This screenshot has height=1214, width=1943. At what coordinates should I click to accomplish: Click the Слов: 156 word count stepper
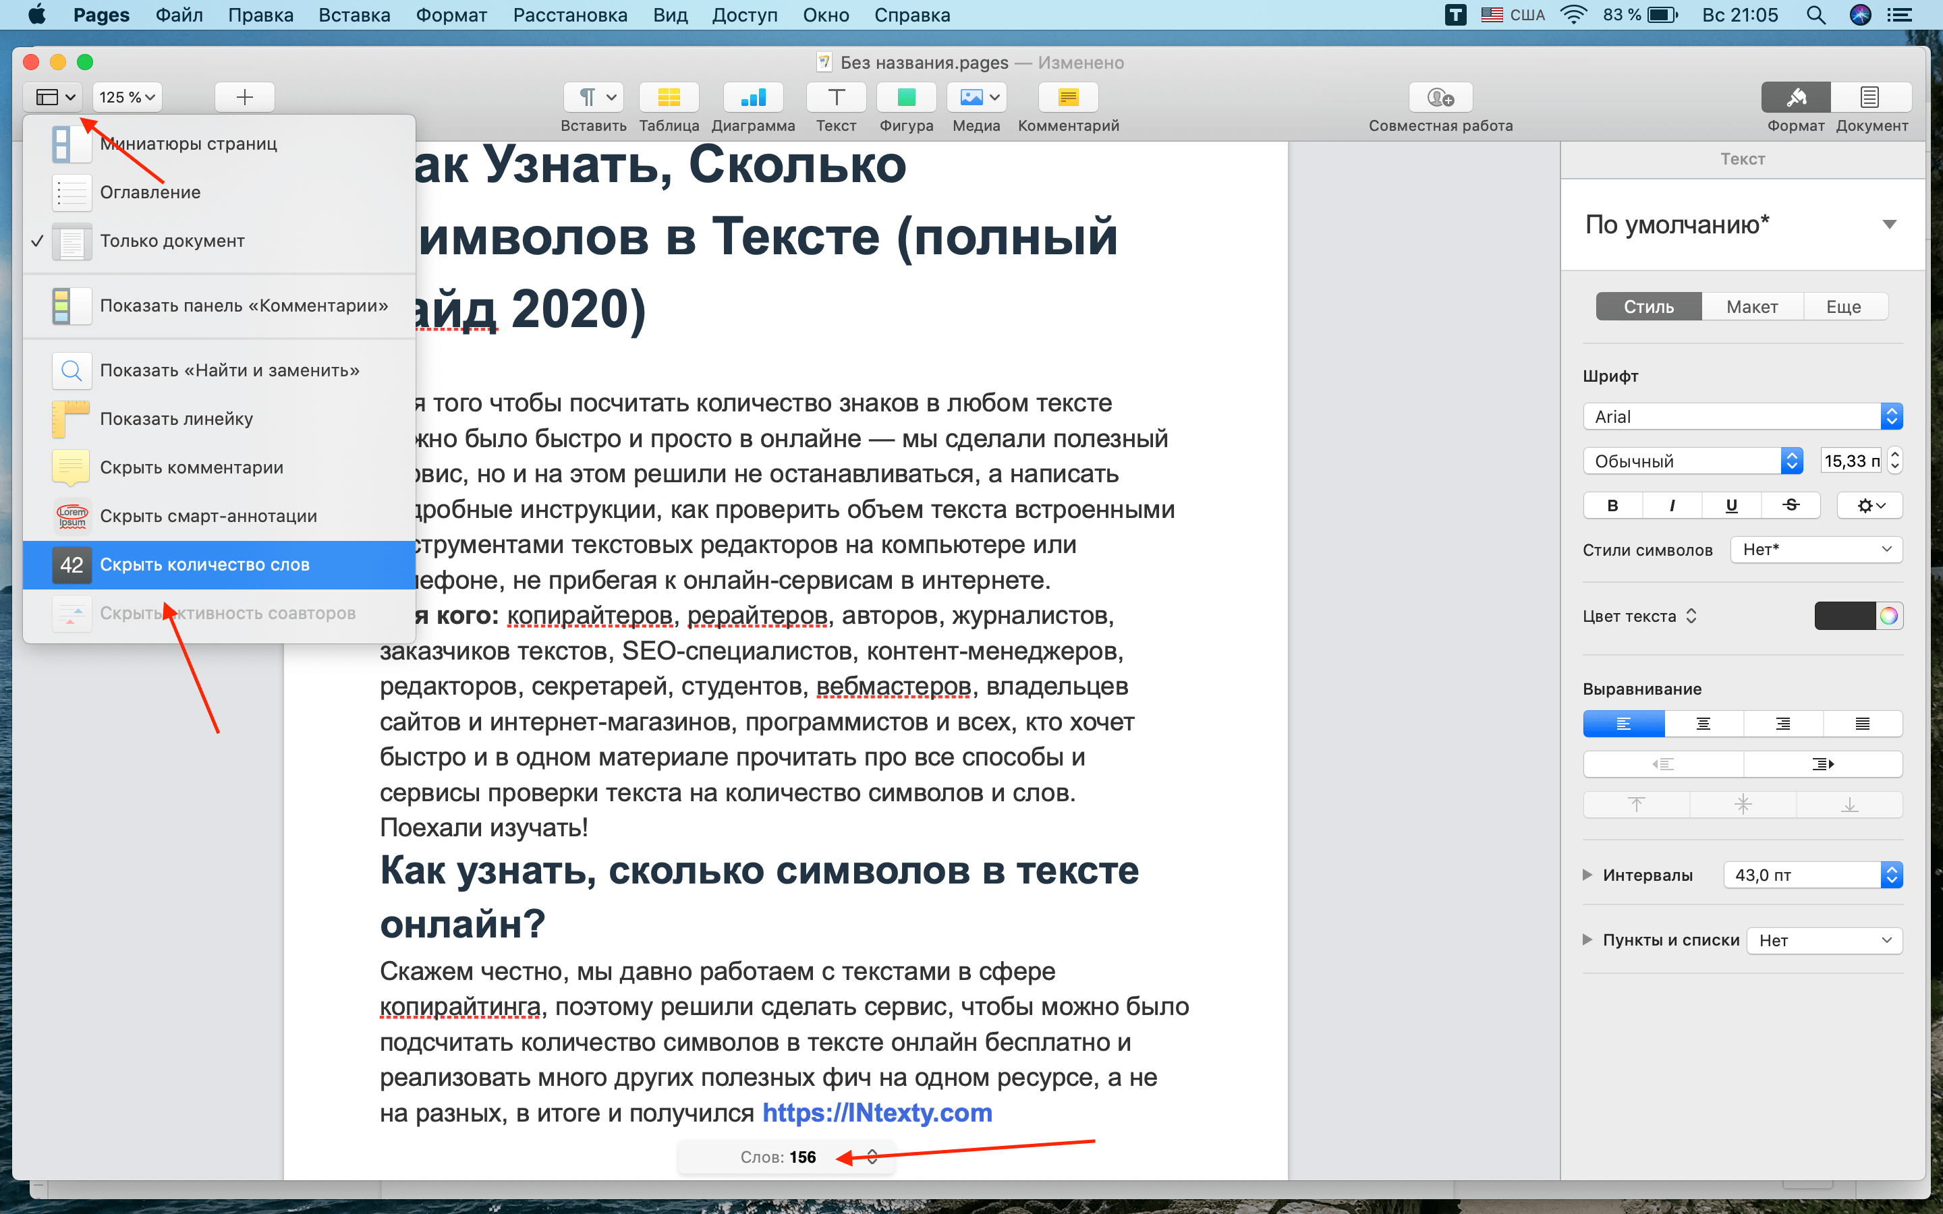click(x=872, y=1157)
